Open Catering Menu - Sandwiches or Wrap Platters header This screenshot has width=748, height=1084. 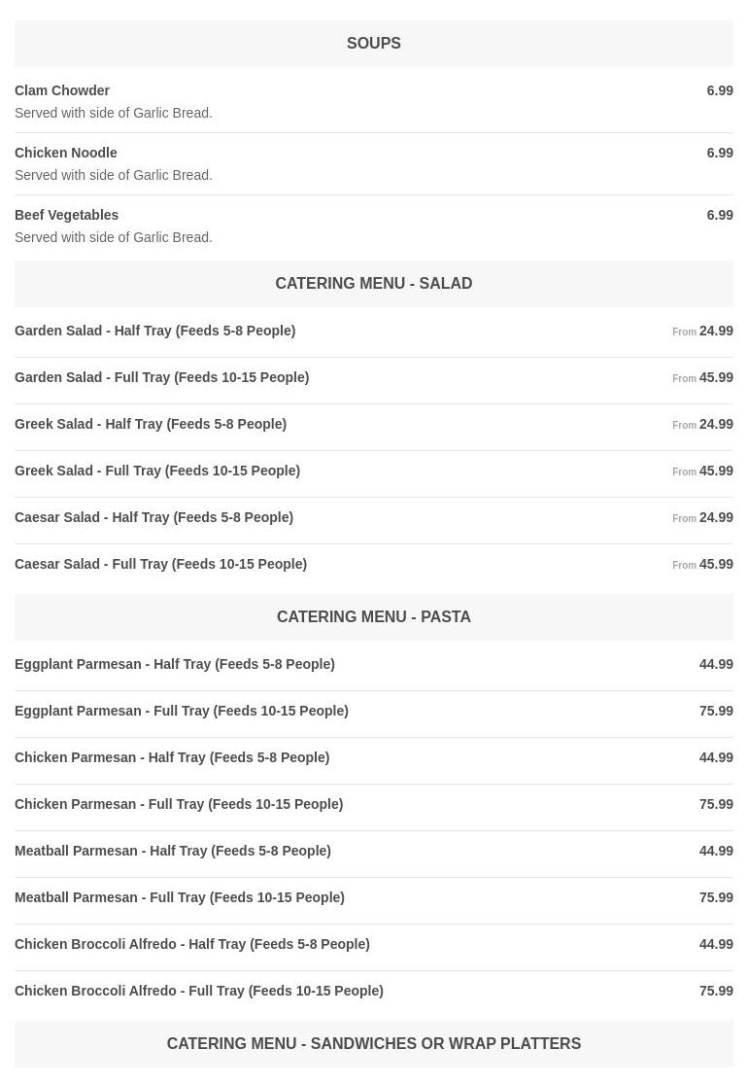[374, 1044]
